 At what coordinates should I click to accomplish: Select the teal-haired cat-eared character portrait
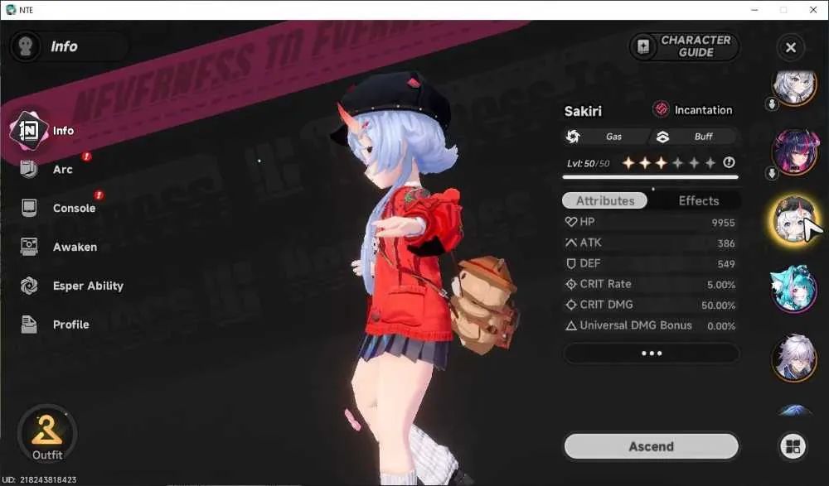point(794,289)
